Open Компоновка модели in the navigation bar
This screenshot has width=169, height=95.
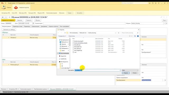click(x=52, y=13)
